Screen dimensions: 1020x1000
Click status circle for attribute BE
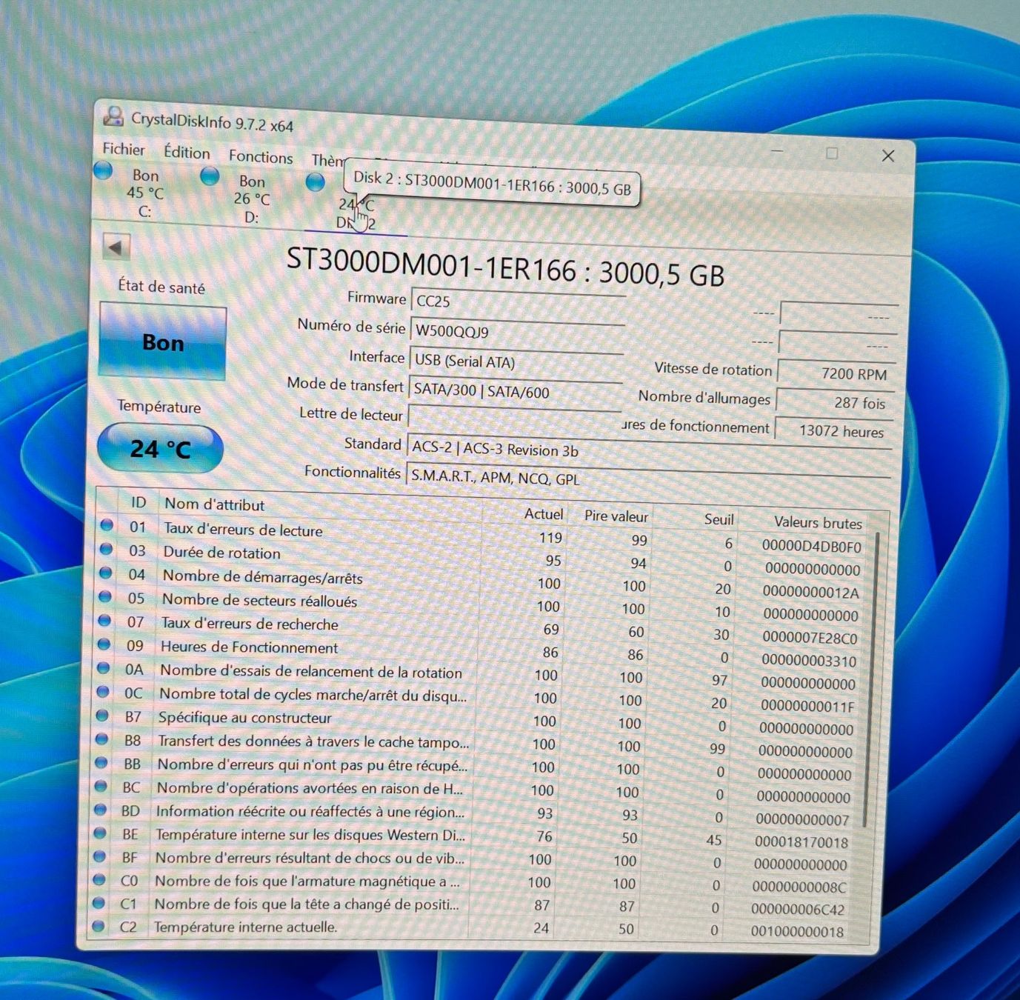tap(100, 833)
